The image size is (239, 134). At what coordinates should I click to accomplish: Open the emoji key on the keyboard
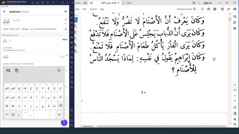[x=13, y=114]
